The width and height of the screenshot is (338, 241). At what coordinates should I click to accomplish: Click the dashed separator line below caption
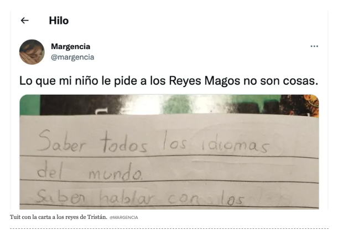click(169, 228)
